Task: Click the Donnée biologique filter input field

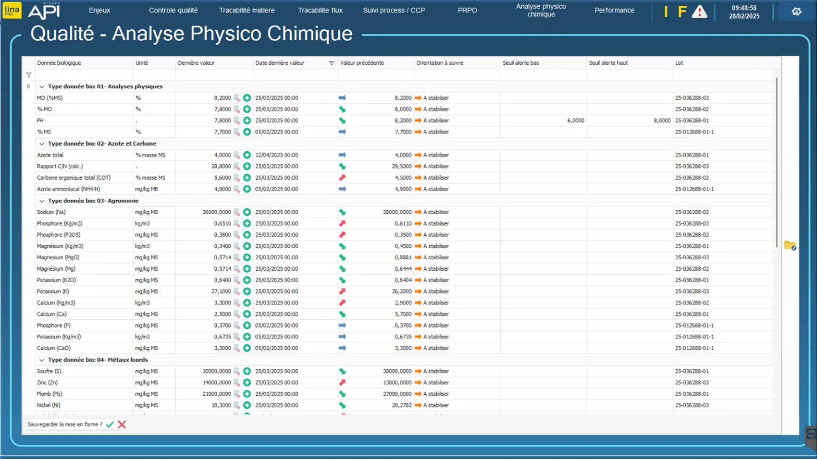Action: pyautogui.click(x=84, y=75)
